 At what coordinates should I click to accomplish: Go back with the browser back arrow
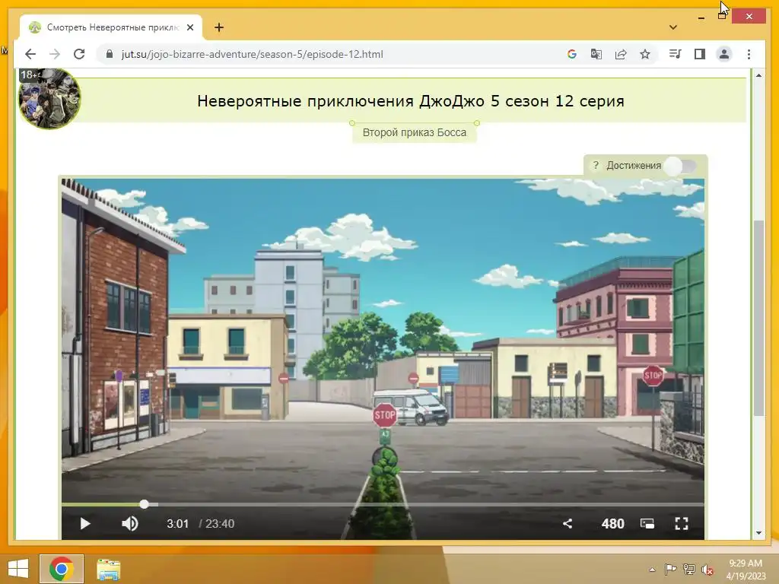[30, 54]
